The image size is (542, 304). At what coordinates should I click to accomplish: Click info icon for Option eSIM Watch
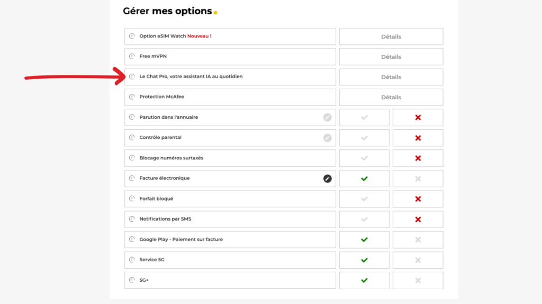pyautogui.click(x=132, y=36)
